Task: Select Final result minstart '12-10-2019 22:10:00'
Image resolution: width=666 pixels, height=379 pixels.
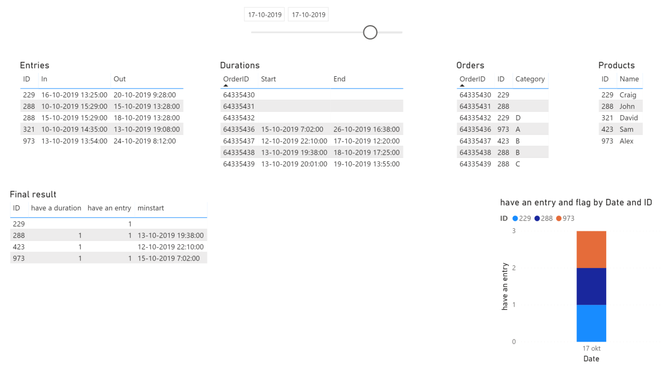Action: [x=170, y=247]
